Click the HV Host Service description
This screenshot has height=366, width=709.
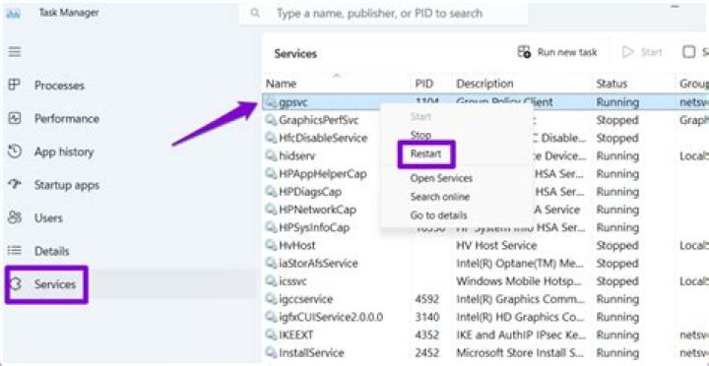pos(496,245)
